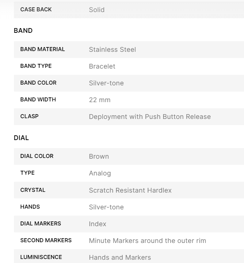
Task: Select the Scratch Resistant Hardlex value
Action: pos(130,190)
